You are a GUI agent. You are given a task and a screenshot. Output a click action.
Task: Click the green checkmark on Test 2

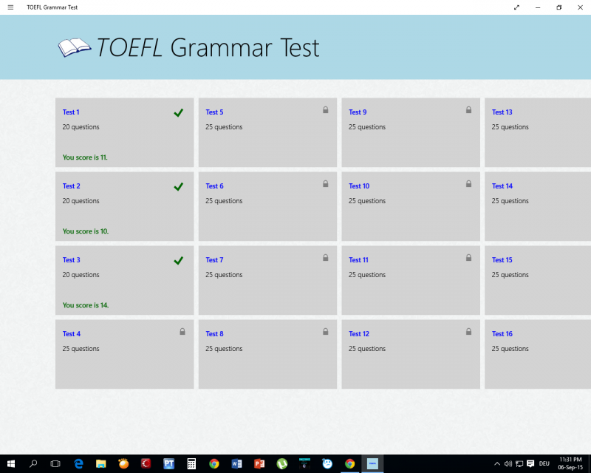[179, 186]
